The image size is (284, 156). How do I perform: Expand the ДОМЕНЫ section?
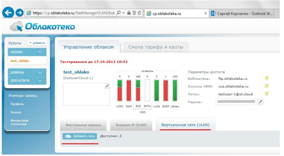click(x=27, y=72)
